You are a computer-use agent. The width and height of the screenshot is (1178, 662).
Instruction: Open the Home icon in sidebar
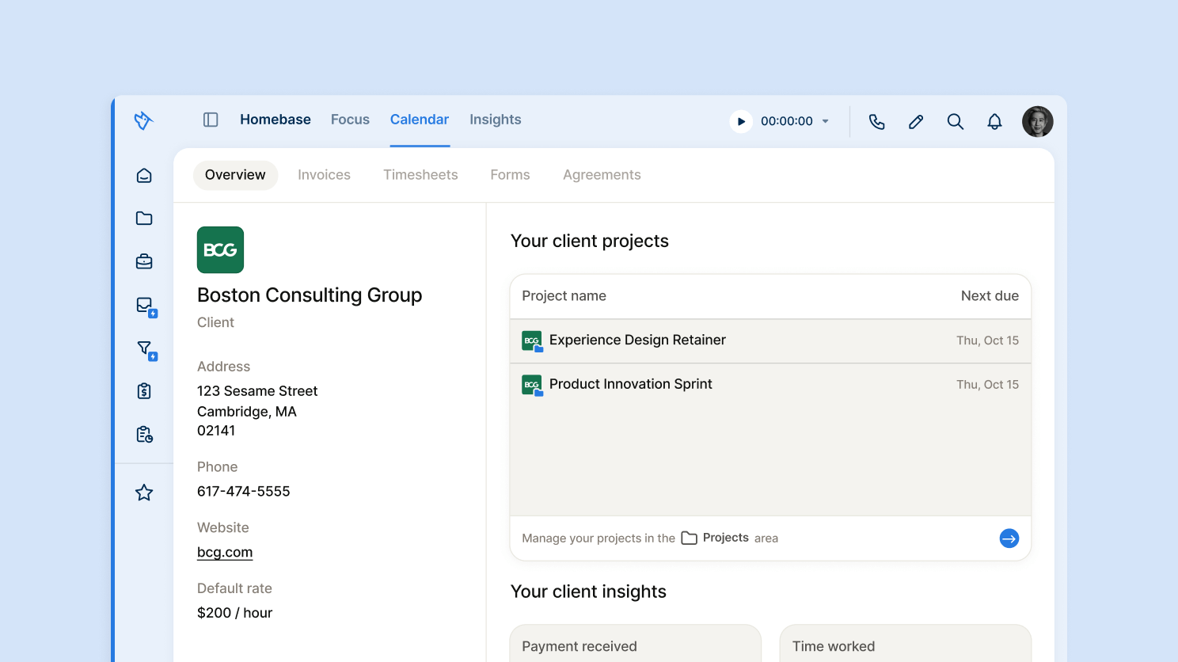pyautogui.click(x=144, y=176)
